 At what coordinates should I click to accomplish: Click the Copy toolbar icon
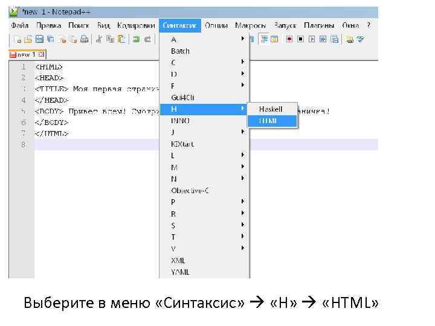point(110,39)
